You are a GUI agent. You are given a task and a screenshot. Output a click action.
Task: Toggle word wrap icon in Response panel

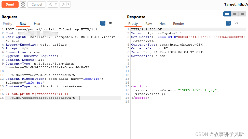click(228, 23)
